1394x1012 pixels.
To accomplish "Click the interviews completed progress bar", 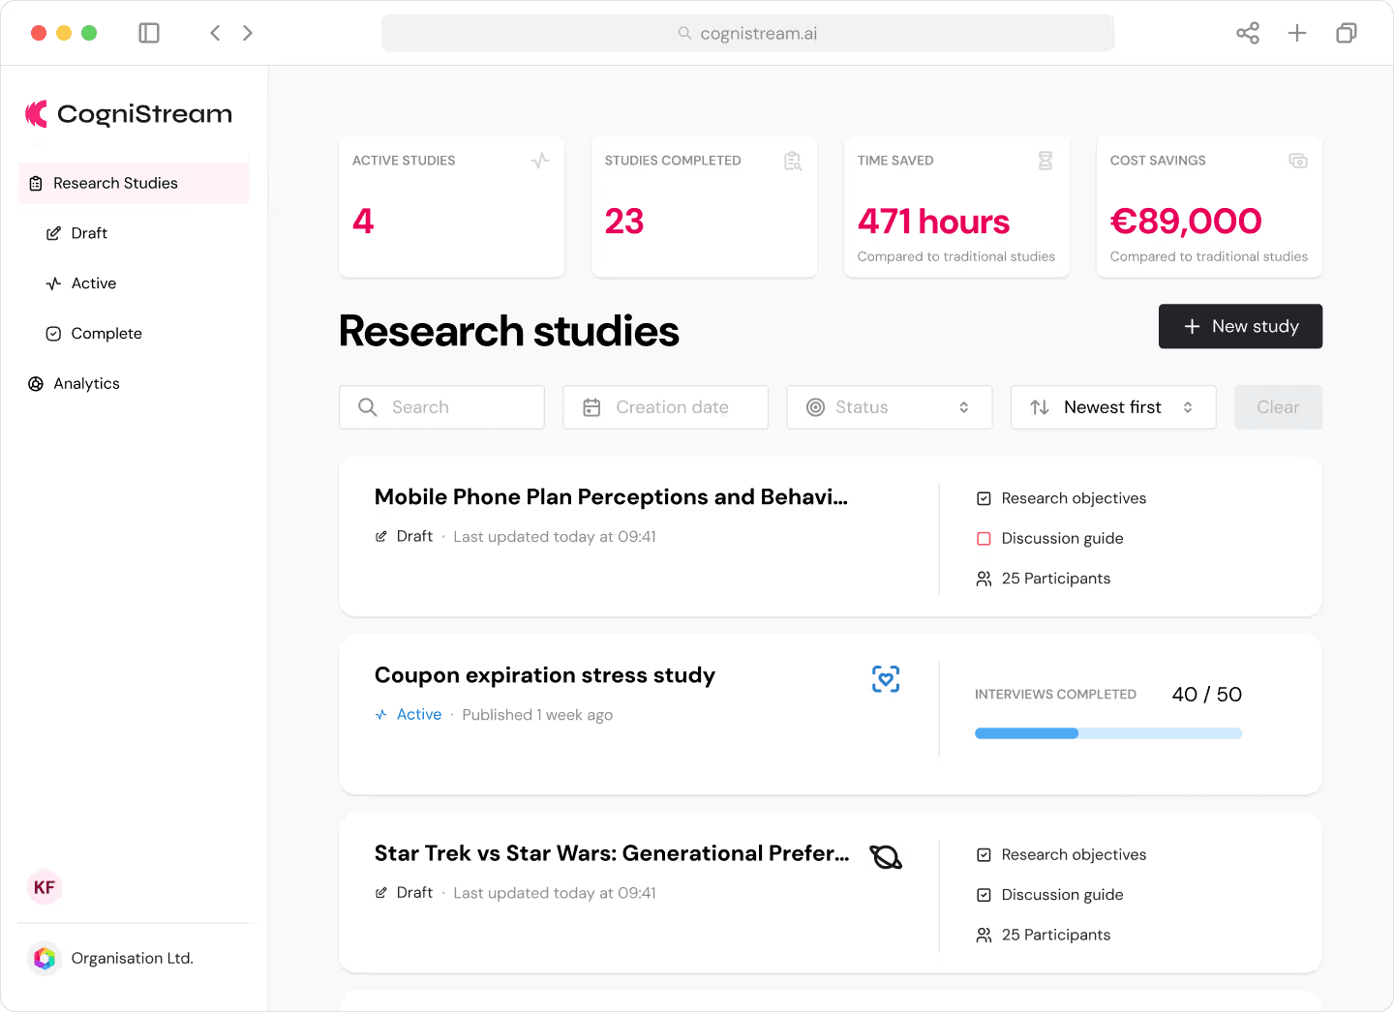I will click(1108, 733).
